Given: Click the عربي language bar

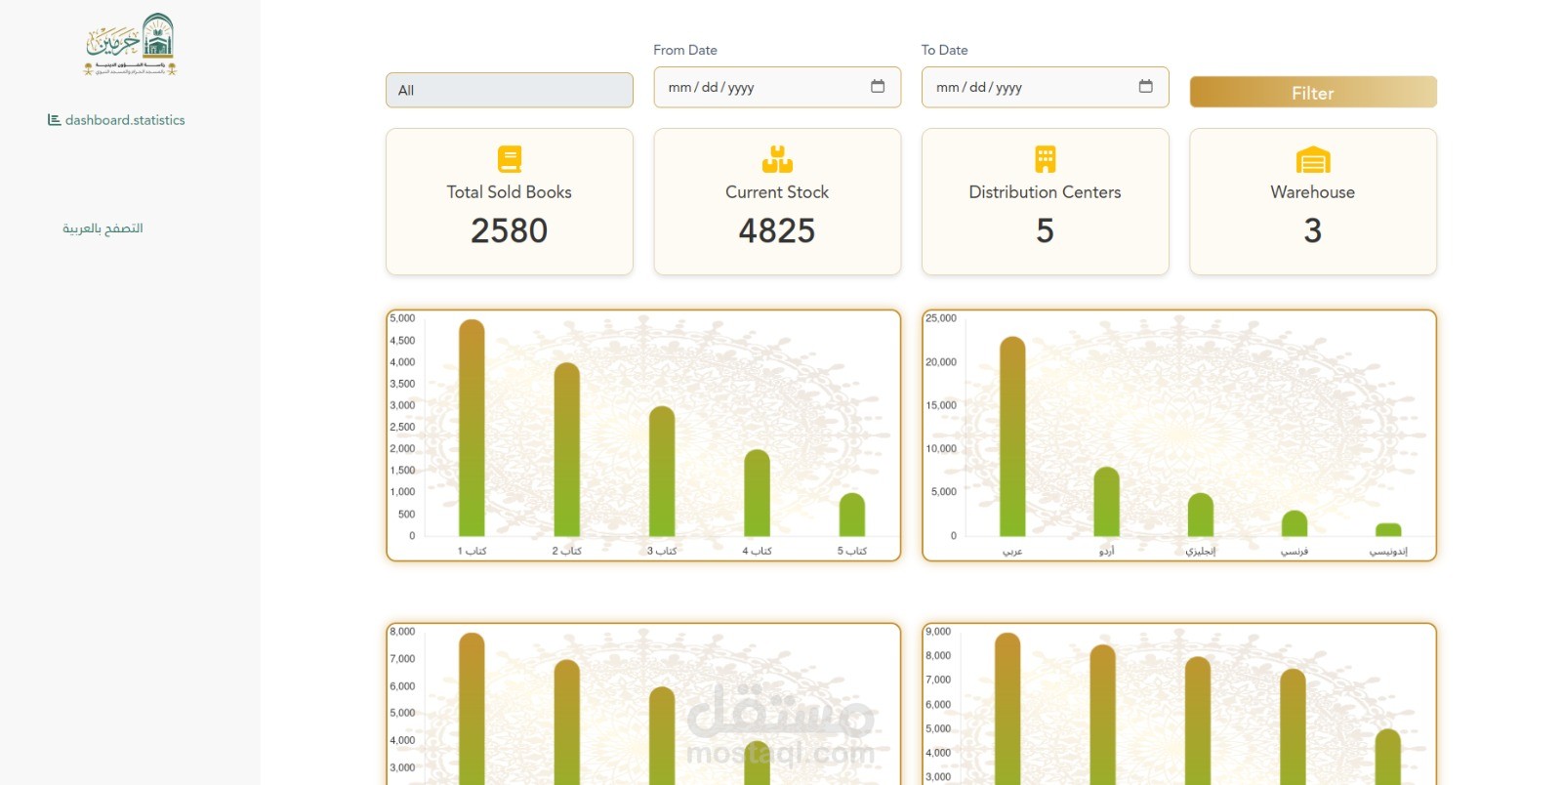Looking at the screenshot, I should pyautogui.click(x=1012, y=436).
